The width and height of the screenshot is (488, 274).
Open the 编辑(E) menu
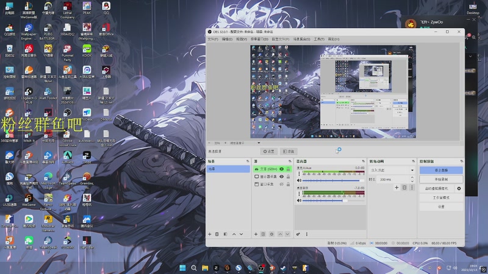227,39
